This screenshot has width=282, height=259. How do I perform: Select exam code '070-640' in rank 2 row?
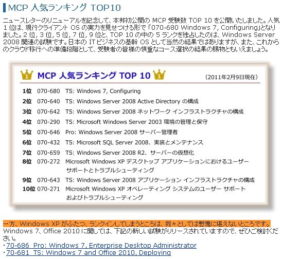point(48,101)
